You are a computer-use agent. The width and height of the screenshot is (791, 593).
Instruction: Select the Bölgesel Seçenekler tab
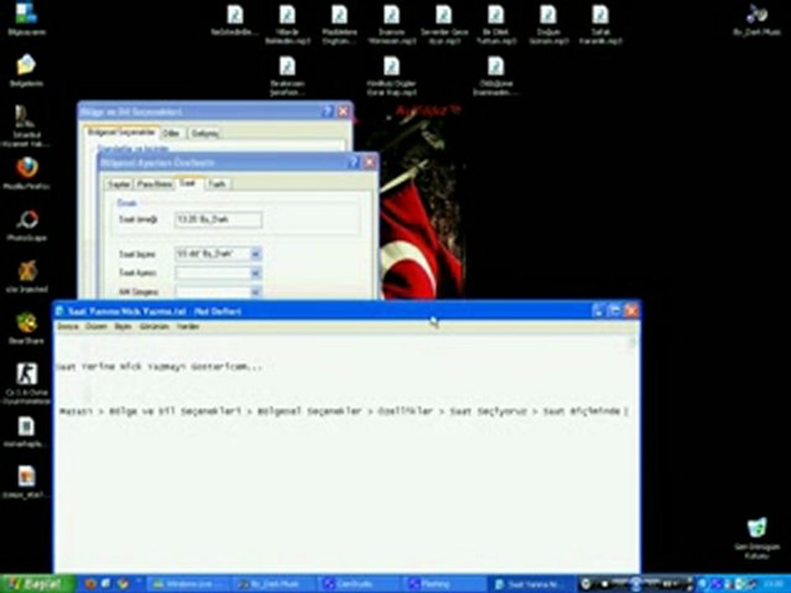coord(121,132)
